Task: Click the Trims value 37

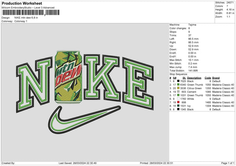Action: pyautogui.click(x=190, y=35)
